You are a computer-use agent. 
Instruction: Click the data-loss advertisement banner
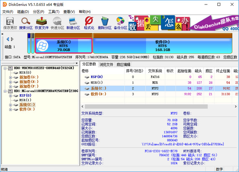click(x=183, y=23)
